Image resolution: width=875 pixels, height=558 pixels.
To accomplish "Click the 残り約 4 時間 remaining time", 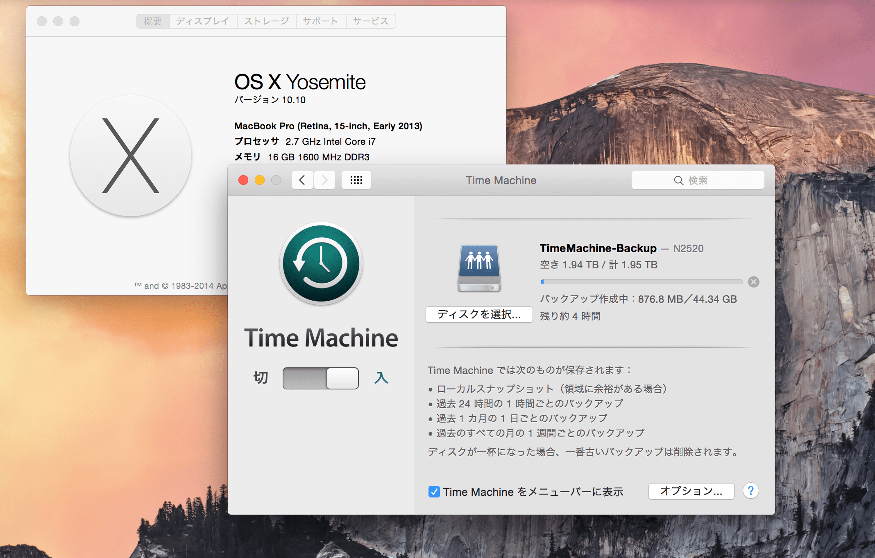I will pos(570,316).
